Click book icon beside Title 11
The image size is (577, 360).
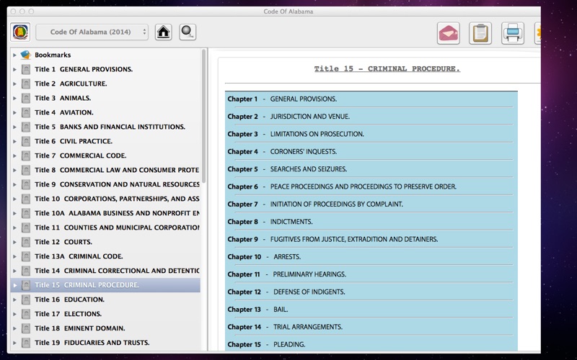(x=26, y=228)
